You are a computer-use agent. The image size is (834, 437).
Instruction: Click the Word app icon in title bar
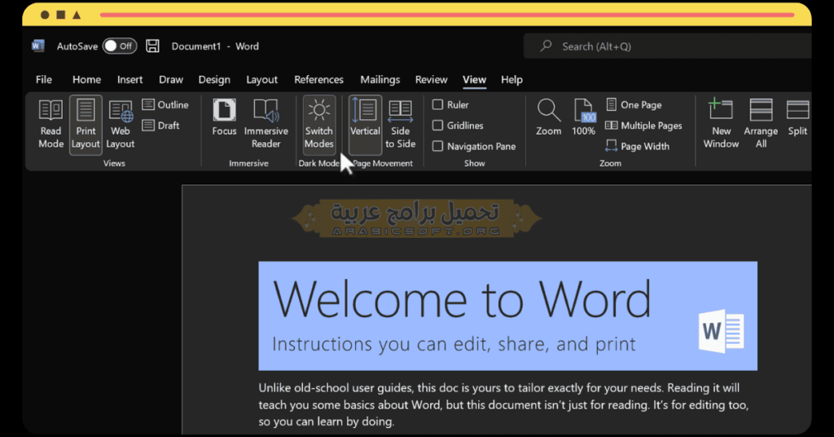click(x=37, y=46)
